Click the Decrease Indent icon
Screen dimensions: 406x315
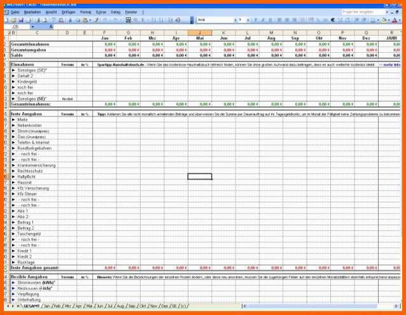[x=357, y=20]
